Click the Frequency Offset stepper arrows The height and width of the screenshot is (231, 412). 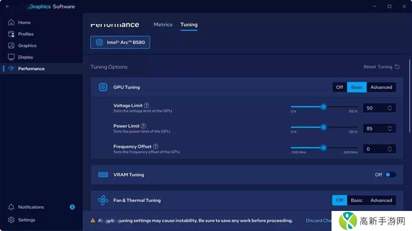(x=390, y=149)
